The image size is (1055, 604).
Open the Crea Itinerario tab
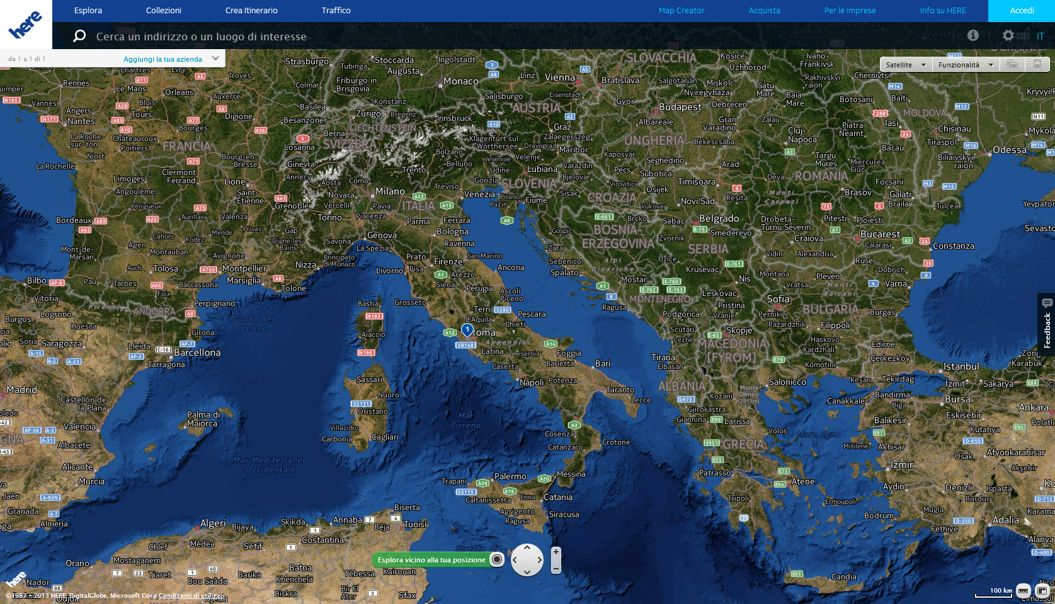251,11
